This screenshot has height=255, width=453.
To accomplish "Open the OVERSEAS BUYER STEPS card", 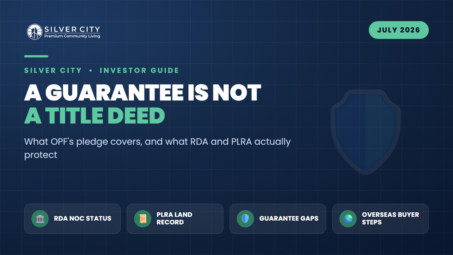I will (381, 219).
